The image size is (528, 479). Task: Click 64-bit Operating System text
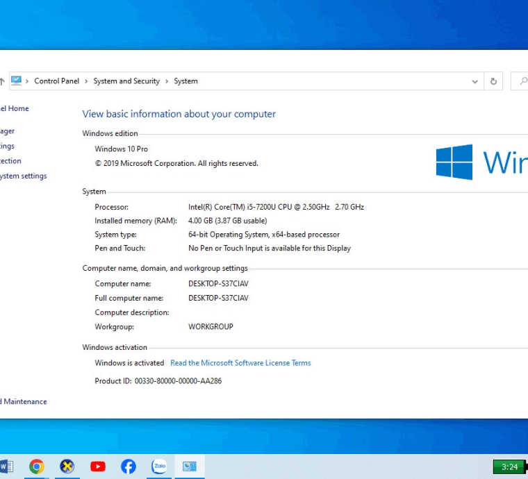point(264,235)
